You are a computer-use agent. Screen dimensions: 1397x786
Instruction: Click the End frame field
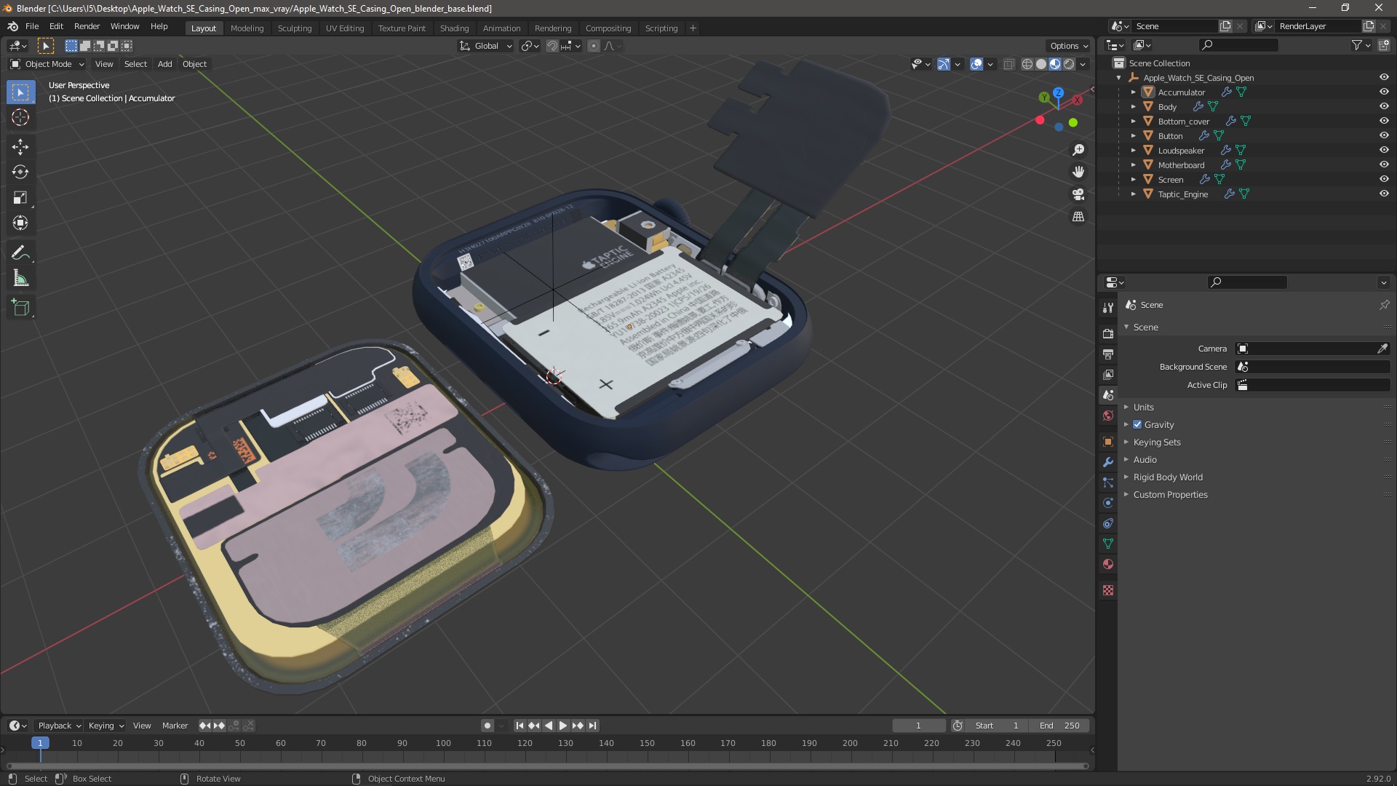(x=1059, y=726)
